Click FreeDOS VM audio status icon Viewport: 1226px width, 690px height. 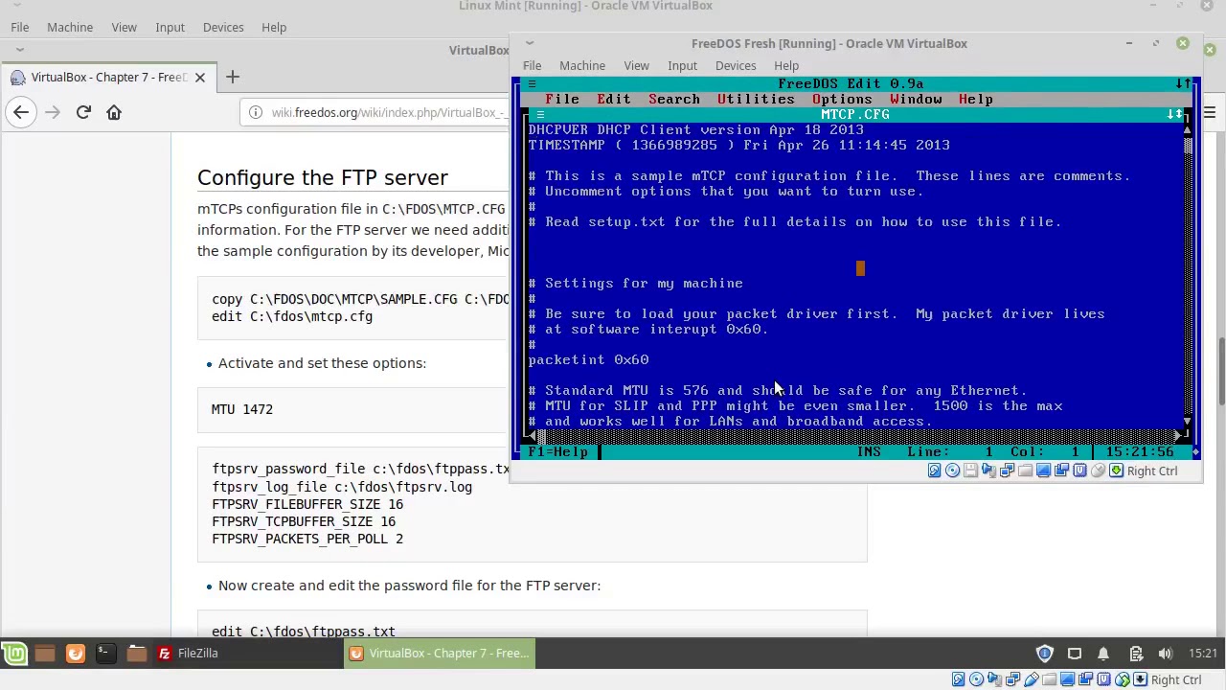[x=988, y=471]
